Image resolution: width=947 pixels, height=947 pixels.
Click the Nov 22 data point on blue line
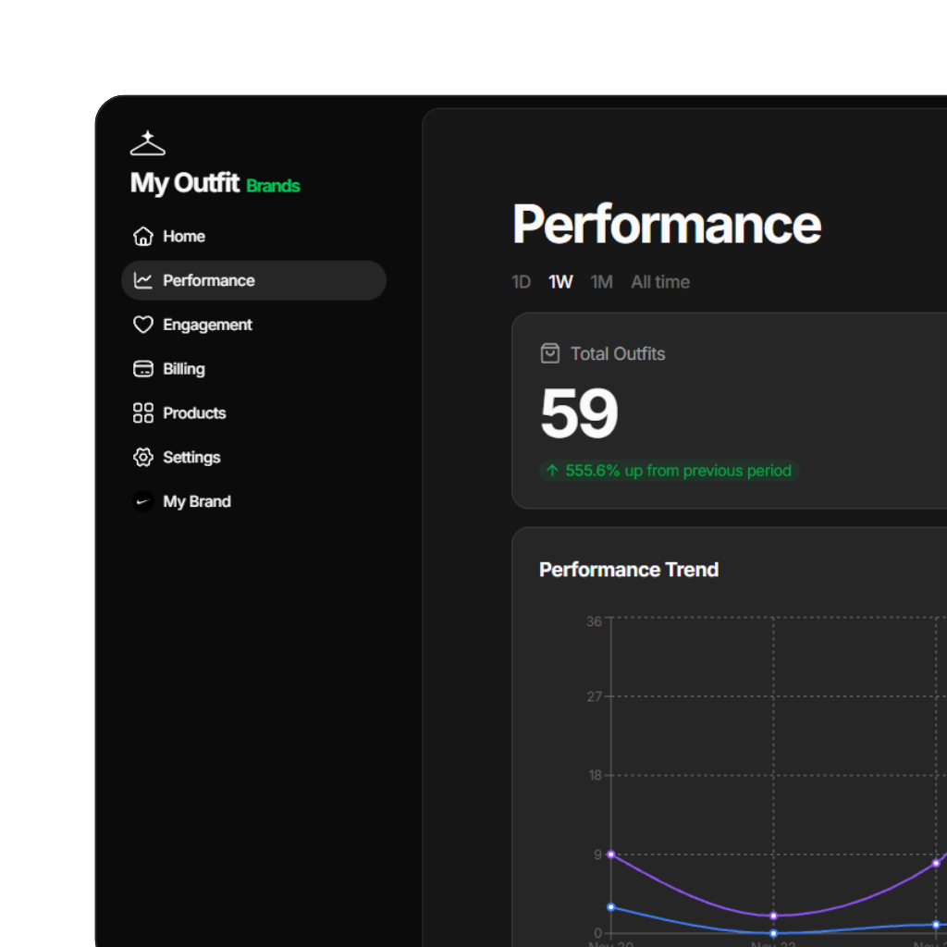pyautogui.click(x=772, y=934)
